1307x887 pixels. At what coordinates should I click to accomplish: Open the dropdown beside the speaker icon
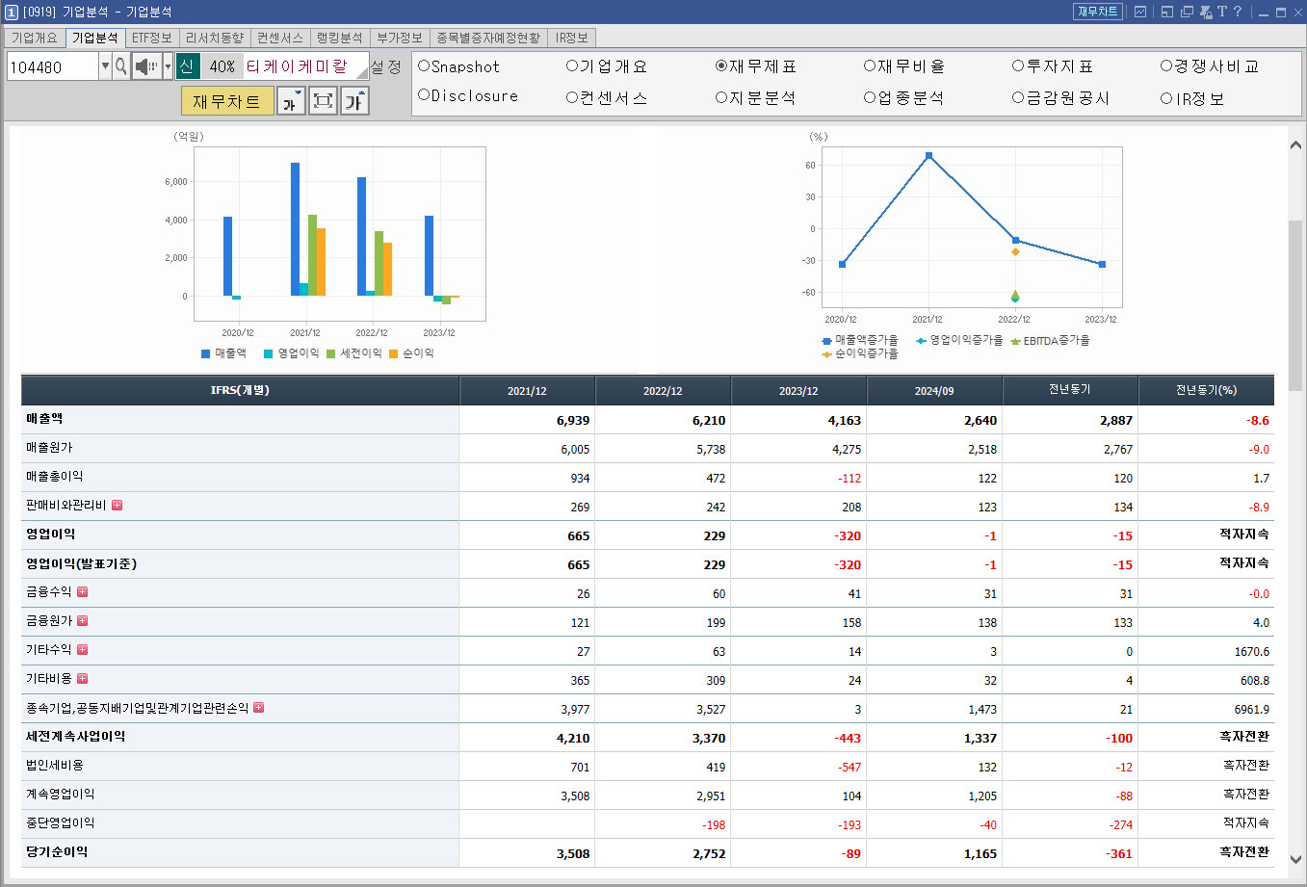tap(166, 67)
